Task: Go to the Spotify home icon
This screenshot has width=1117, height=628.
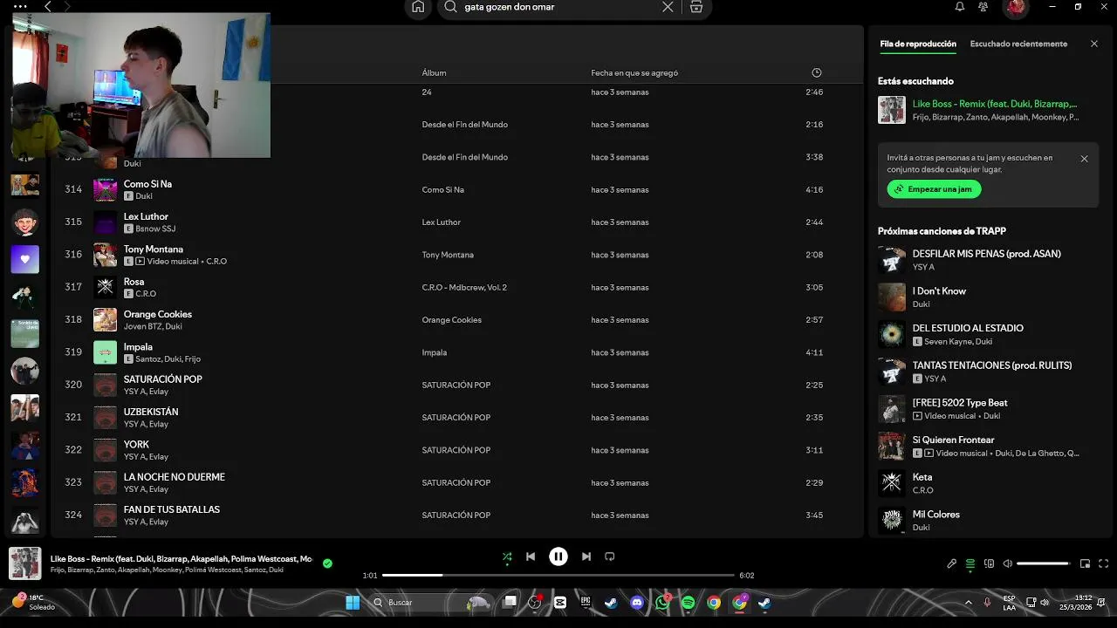Action: click(x=418, y=7)
